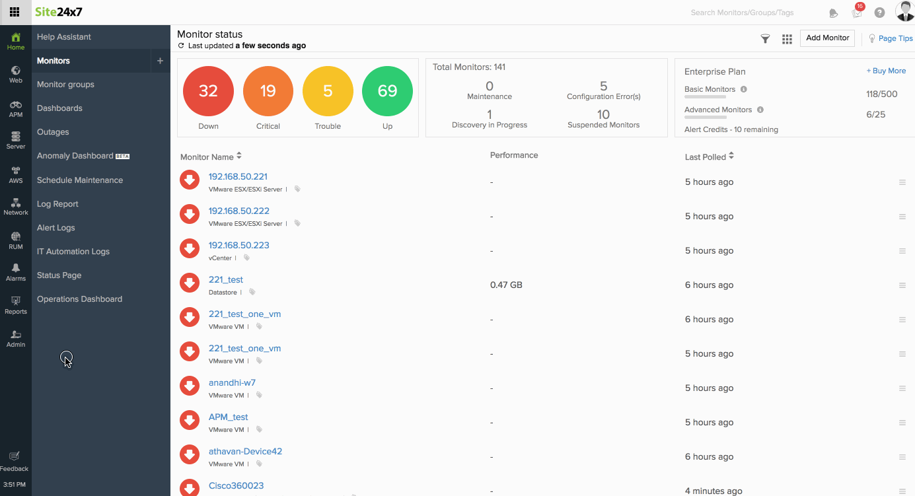Viewport: 915px width, 496px height.
Task: Click the info icon next to Basic Monitors
Action: (744, 89)
